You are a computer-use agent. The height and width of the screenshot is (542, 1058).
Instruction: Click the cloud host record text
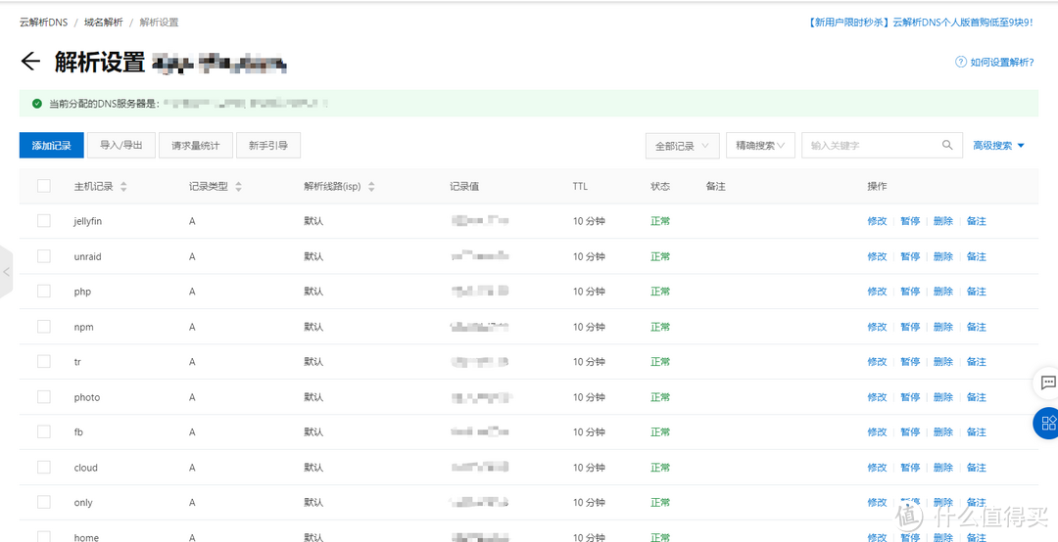coord(85,468)
